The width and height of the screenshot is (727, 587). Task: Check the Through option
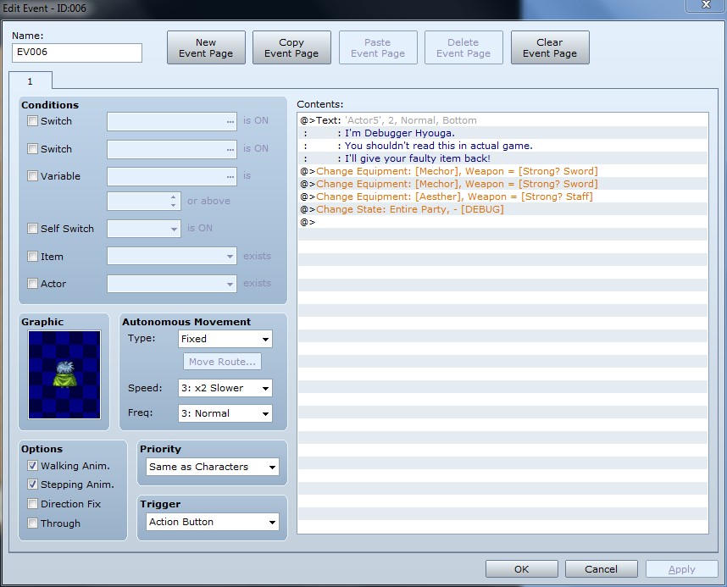pyautogui.click(x=32, y=523)
